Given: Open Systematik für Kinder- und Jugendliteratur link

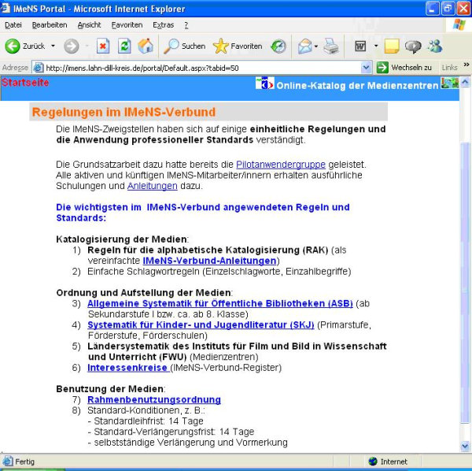Looking at the screenshot, I should pyautogui.click(x=201, y=325).
